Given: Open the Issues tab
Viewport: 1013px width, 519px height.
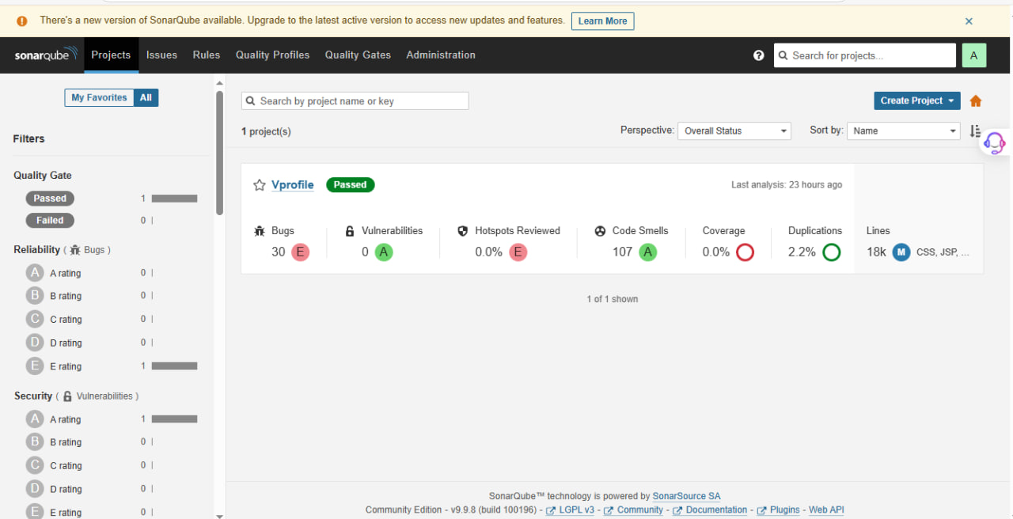Looking at the screenshot, I should pyautogui.click(x=161, y=55).
